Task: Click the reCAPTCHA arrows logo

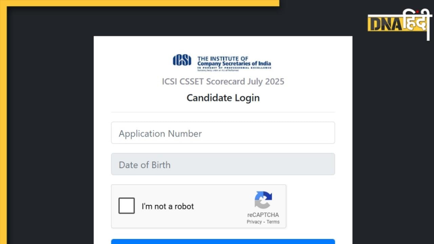Action: pyautogui.click(x=263, y=200)
